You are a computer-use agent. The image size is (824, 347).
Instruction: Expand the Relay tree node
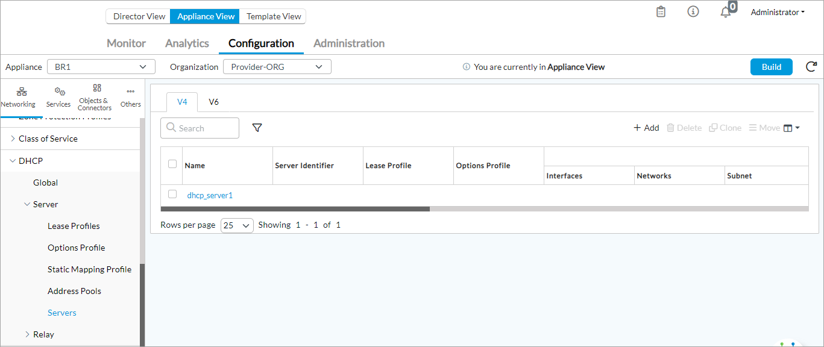(x=27, y=334)
